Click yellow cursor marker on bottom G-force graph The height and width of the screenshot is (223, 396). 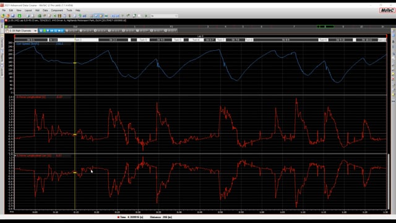[x=75, y=173]
